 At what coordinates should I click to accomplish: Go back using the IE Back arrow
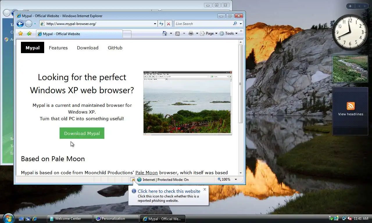click(20, 24)
